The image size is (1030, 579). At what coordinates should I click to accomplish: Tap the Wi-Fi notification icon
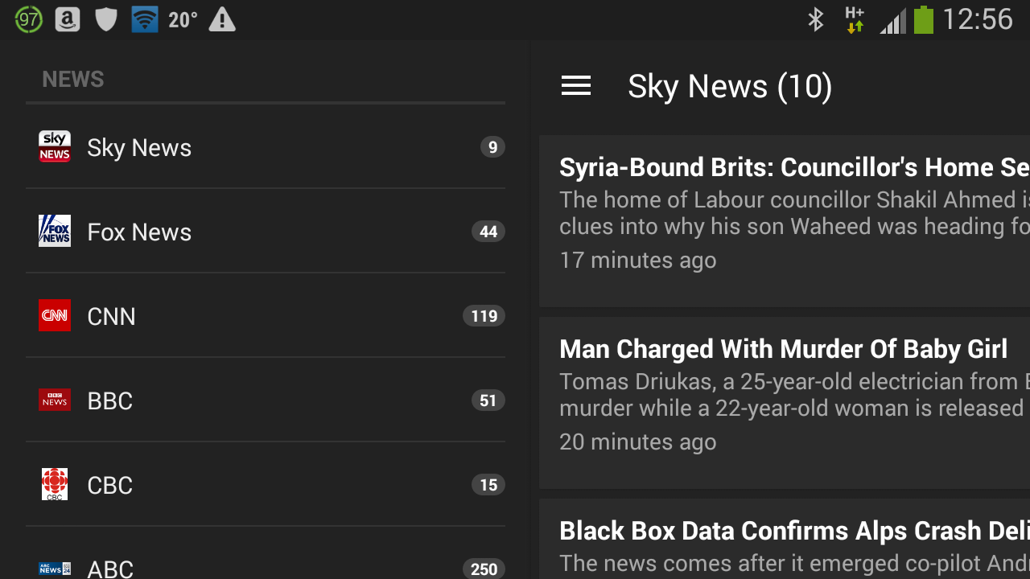pyautogui.click(x=145, y=19)
